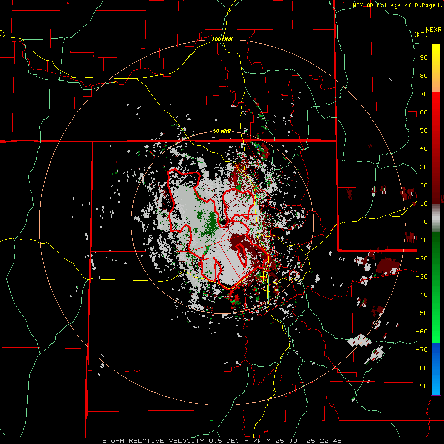Image resolution: width=444 pixels, height=444 pixels.
Task: Click the -80 value on the velocity scale
Action: point(422,368)
